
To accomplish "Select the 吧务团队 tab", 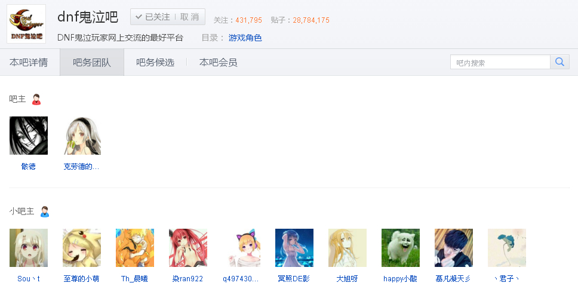I will click(x=92, y=62).
